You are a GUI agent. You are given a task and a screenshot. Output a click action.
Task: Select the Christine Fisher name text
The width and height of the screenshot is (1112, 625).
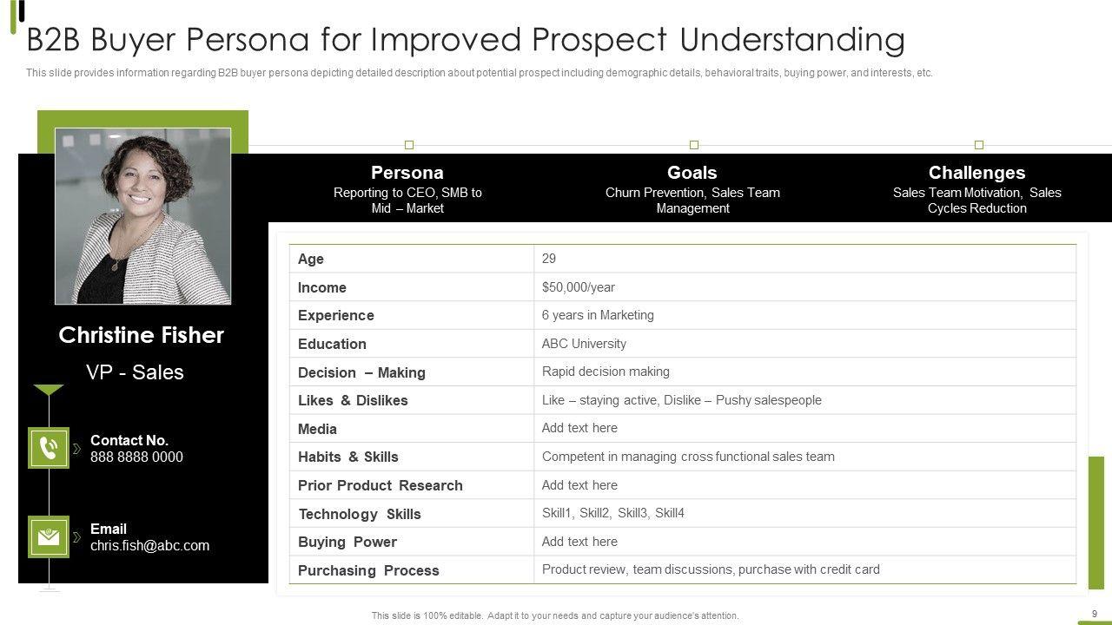point(141,335)
